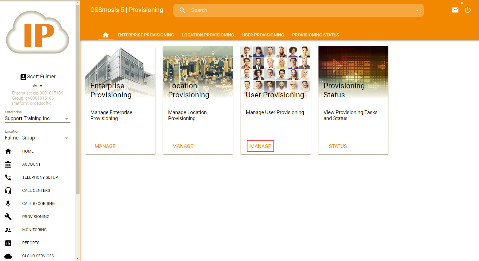
Task: Click the power logout icon
Action: [x=468, y=10]
